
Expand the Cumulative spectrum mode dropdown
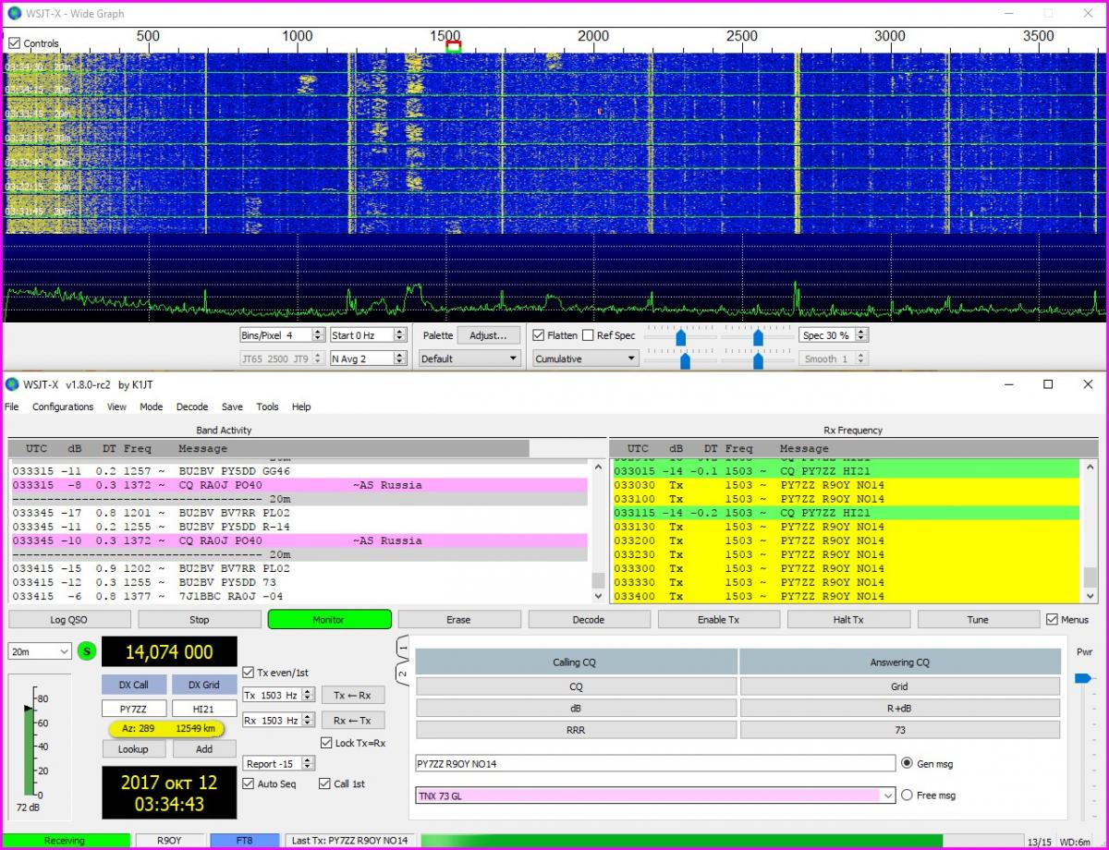pyautogui.click(x=586, y=358)
